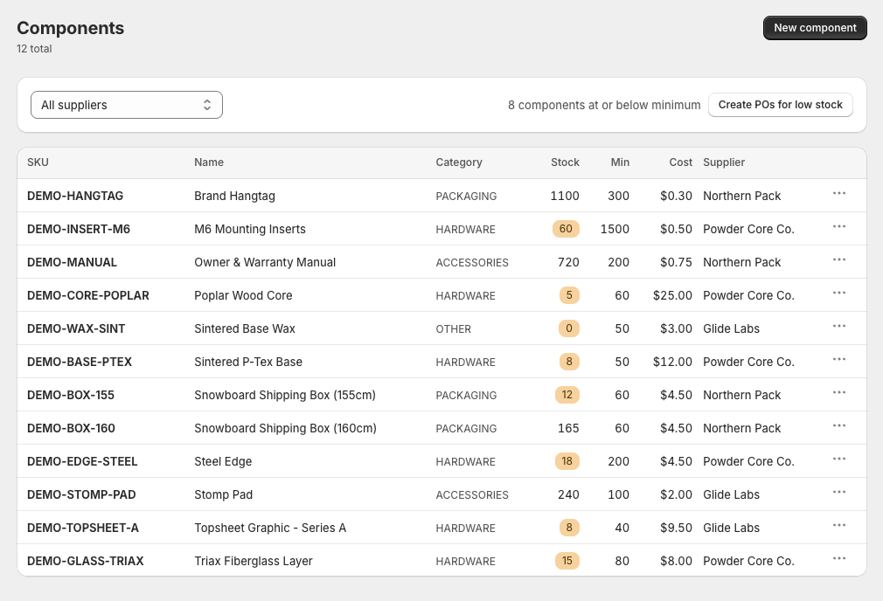Open the All suppliers dropdown

(127, 105)
